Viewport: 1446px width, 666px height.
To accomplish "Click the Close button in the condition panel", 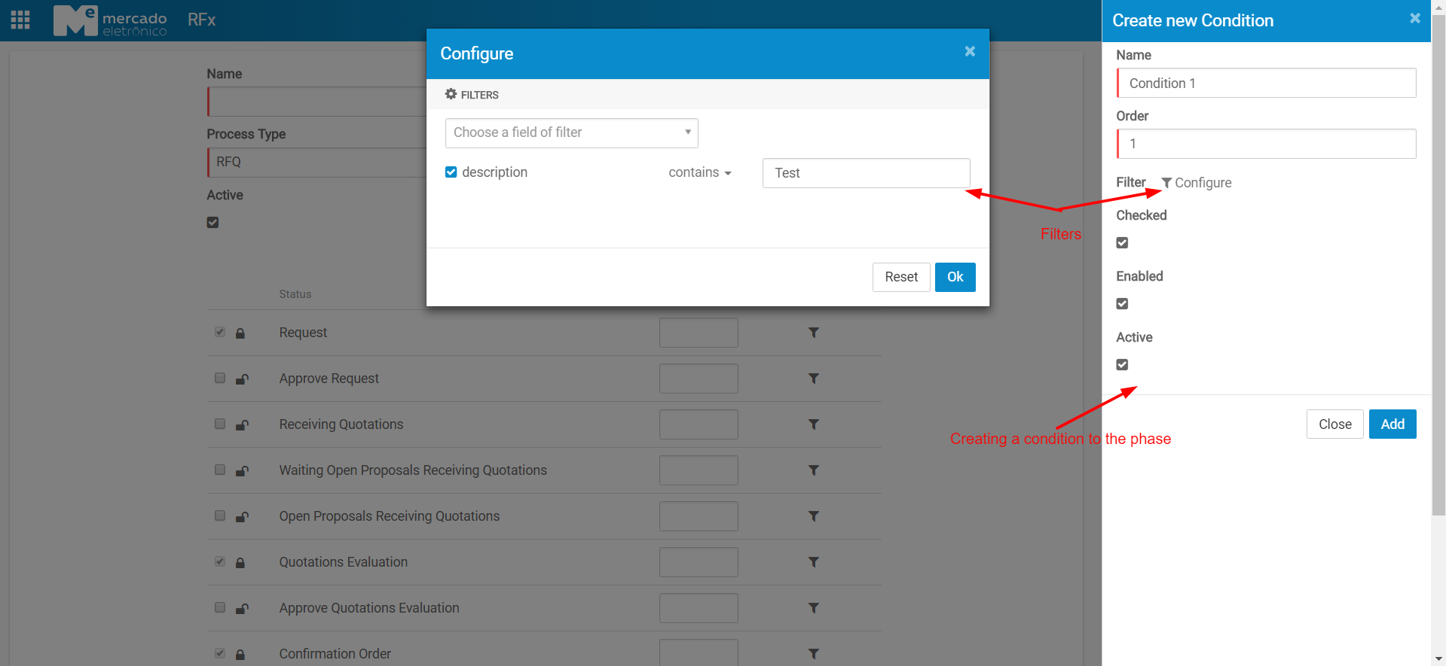I will 1334,424.
